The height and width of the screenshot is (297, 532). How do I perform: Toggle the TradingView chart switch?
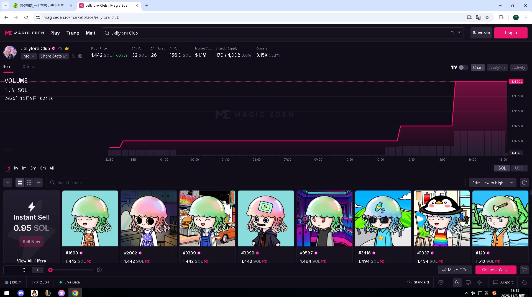click(x=463, y=67)
